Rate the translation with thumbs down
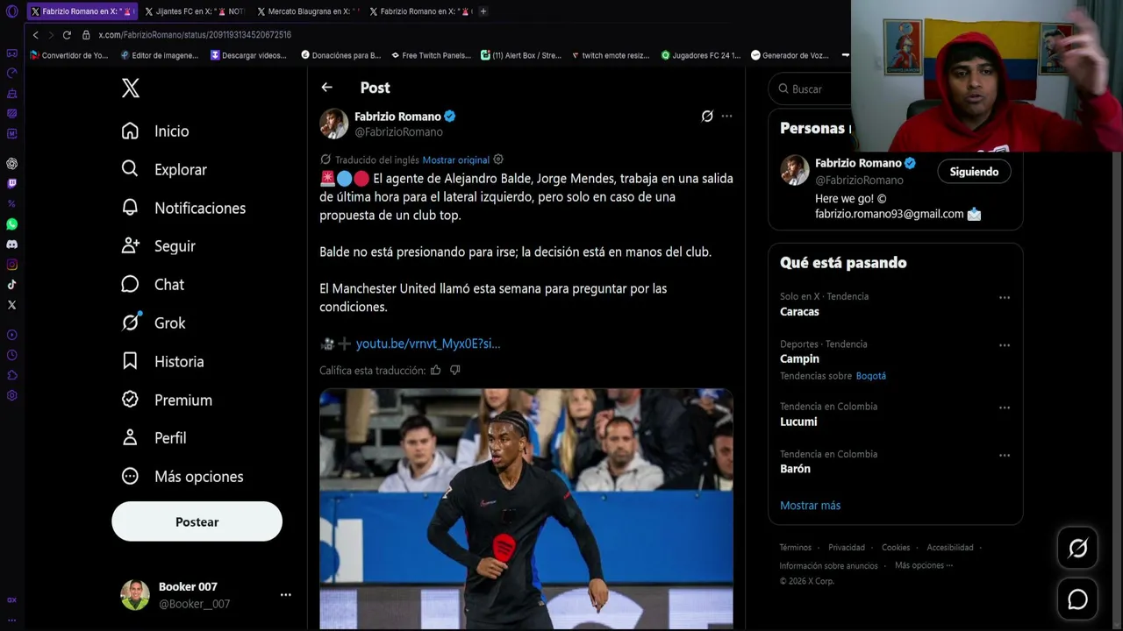Screen dimensions: 1123x631 point(454,370)
